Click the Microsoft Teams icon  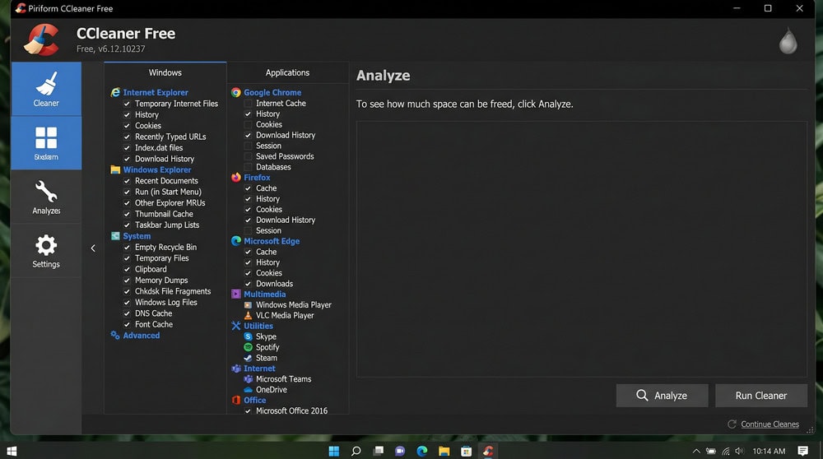click(x=249, y=378)
